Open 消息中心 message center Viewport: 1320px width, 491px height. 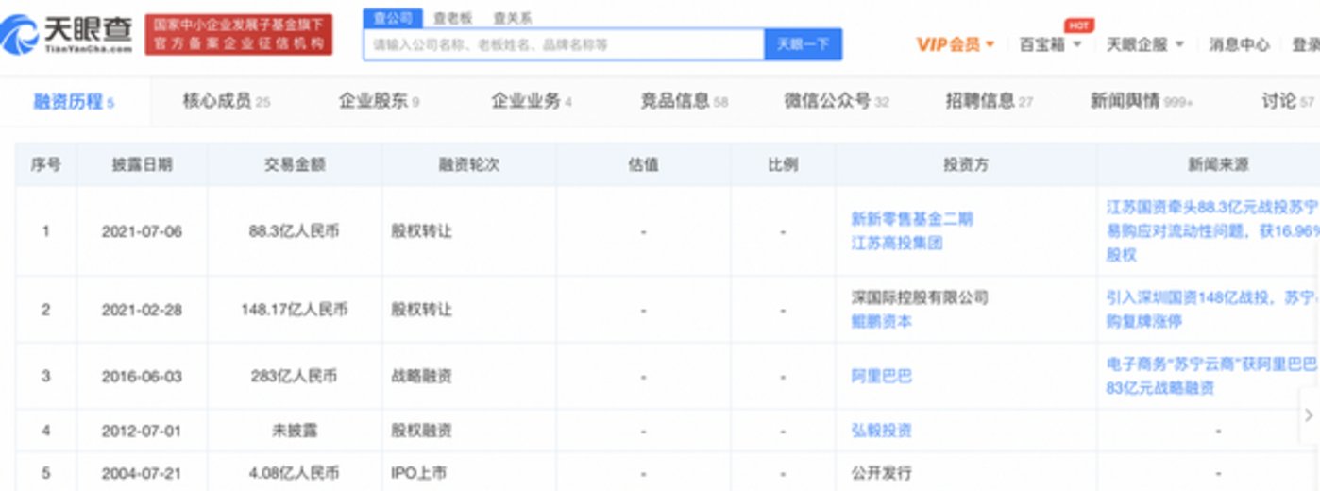coord(1239,44)
